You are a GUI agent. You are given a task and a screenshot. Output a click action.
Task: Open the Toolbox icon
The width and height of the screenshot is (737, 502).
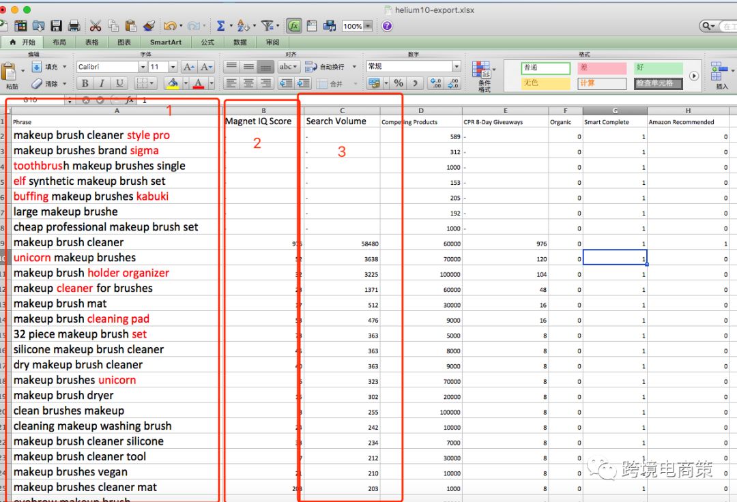[312, 26]
